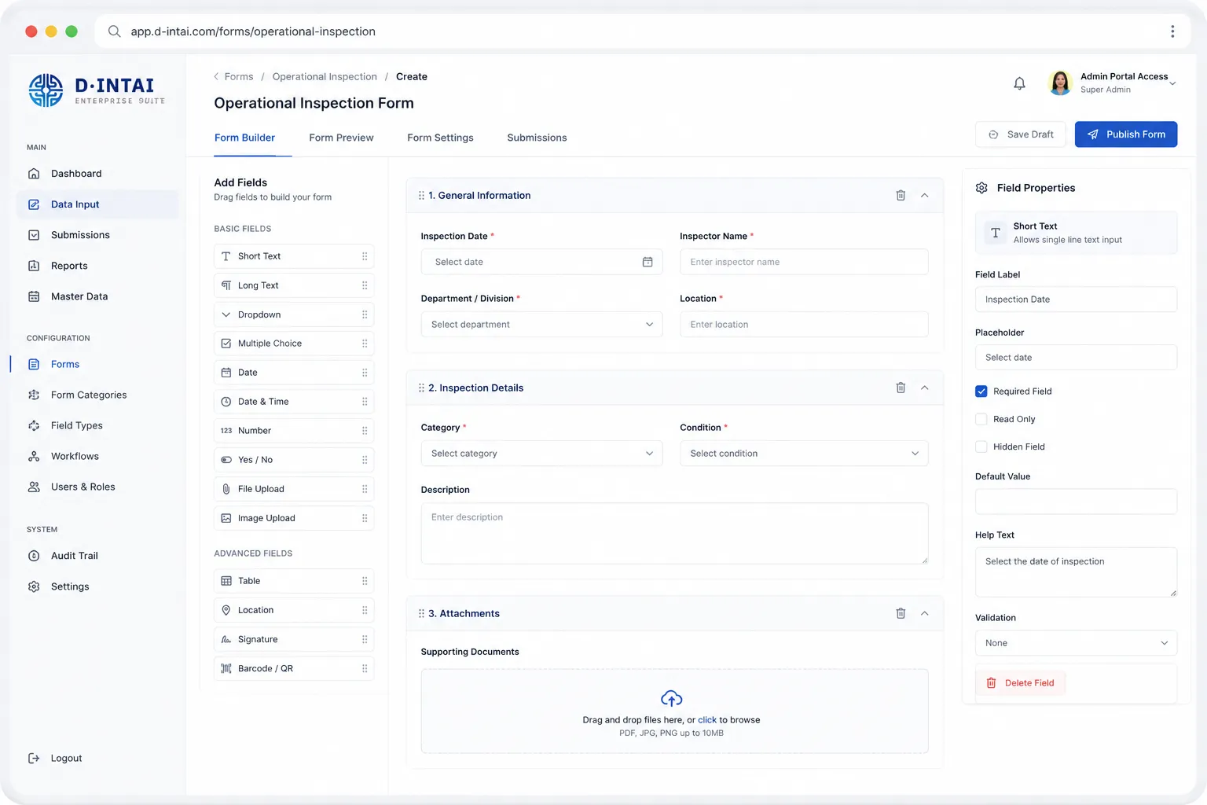
Task: Open the Validation dropdown set to None
Action: (x=1076, y=643)
